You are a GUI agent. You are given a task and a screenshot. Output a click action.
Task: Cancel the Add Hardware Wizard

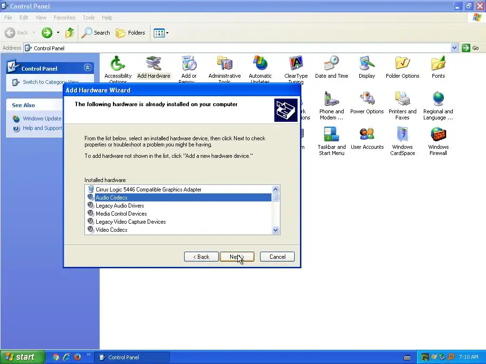pyautogui.click(x=277, y=256)
